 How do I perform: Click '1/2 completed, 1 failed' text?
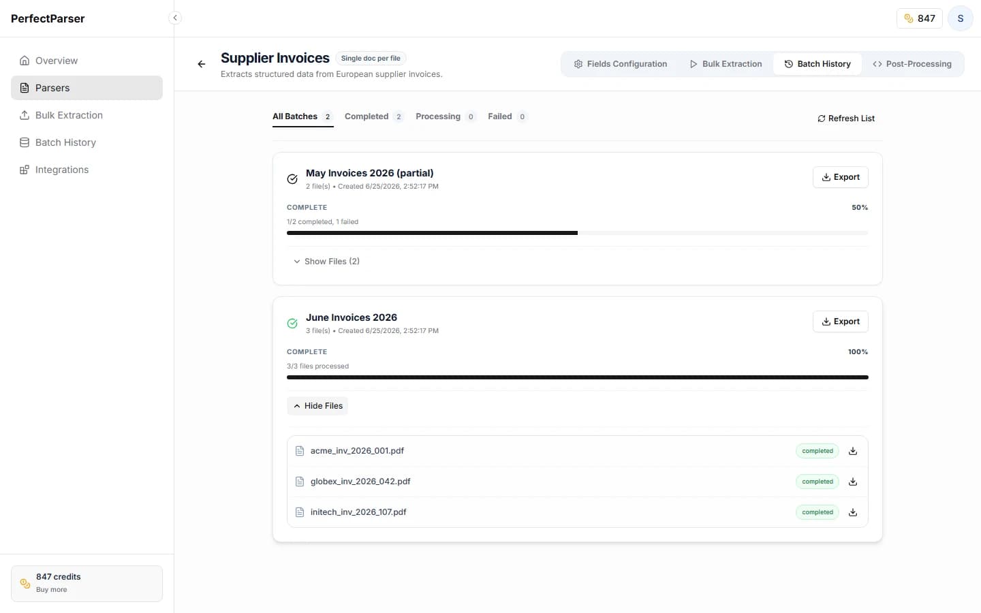pyautogui.click(x=322, y=222)
